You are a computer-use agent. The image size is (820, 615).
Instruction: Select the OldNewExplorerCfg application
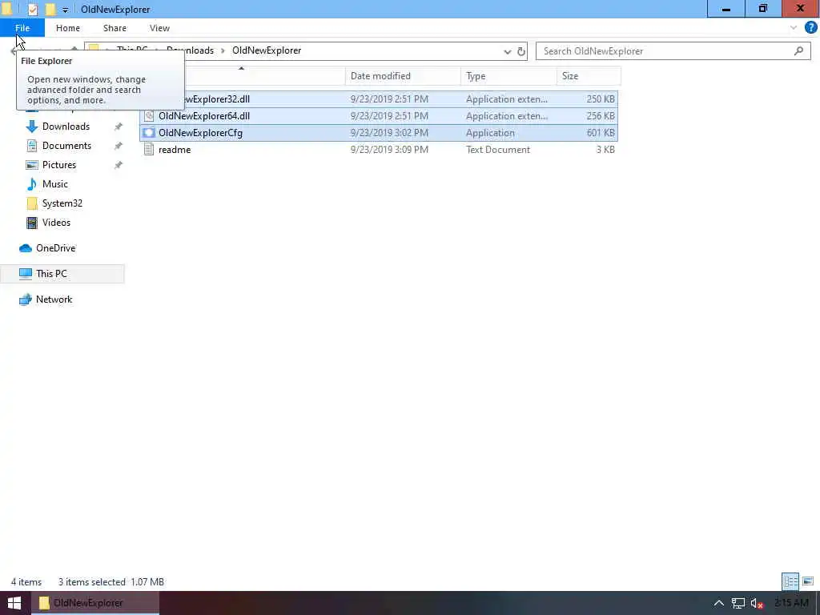tap(379, 132)
